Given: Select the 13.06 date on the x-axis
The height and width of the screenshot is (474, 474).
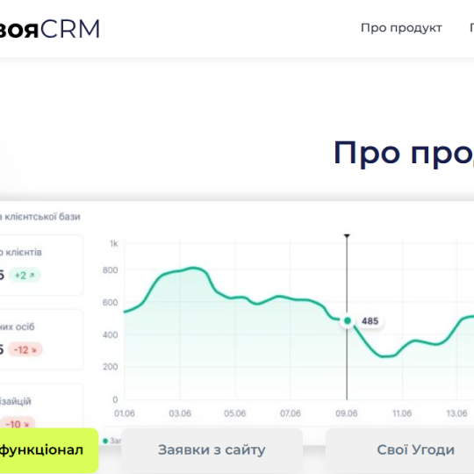Looking at the screenshot, I should [x=456, y=413].
